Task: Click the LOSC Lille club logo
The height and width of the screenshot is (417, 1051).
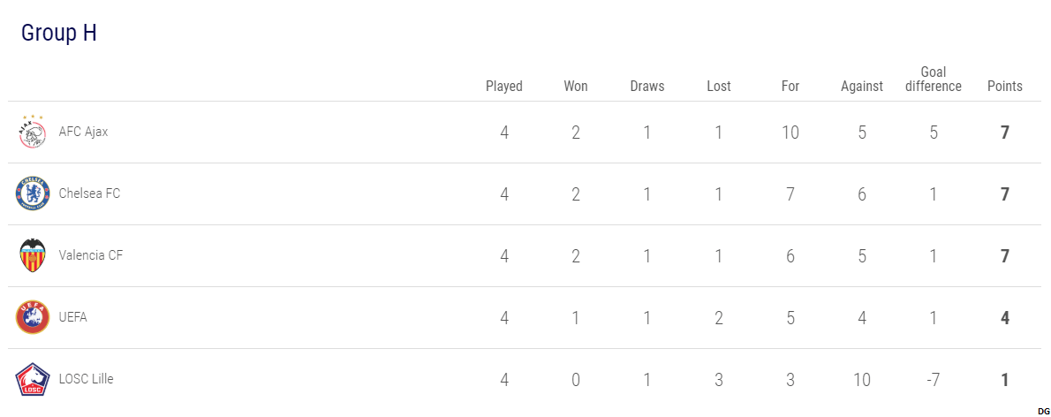Action: (33, 379)
